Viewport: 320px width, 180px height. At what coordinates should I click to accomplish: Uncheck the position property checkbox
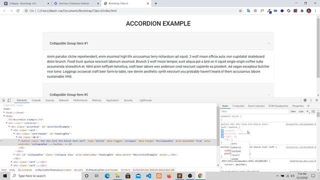(x=222, y=133)
